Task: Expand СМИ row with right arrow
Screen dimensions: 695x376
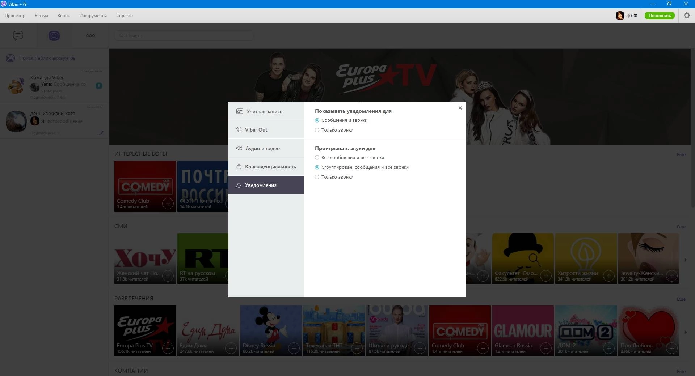Action: point(685,260)
